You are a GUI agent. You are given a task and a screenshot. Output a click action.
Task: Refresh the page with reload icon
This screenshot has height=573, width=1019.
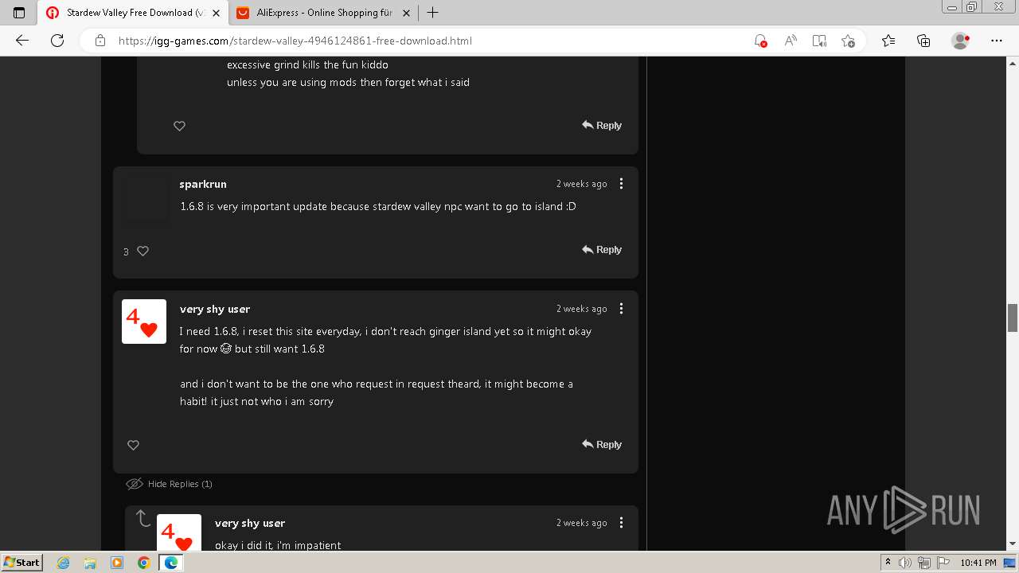(57, 41)
